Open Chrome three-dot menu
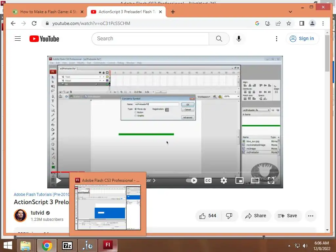336x252 pixels. click(x=323, y=23)
